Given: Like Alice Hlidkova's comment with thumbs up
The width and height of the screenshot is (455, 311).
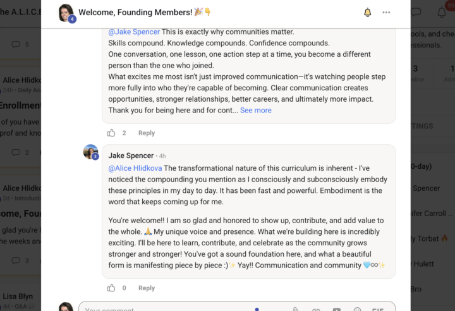Looking at the screenshot, I should 111,133.
